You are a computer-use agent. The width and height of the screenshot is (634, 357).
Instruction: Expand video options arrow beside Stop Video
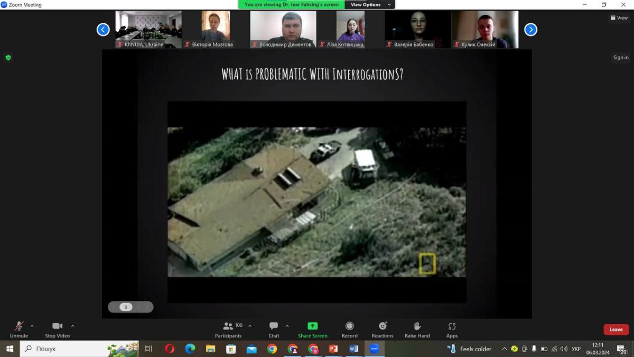click(72, 326)
